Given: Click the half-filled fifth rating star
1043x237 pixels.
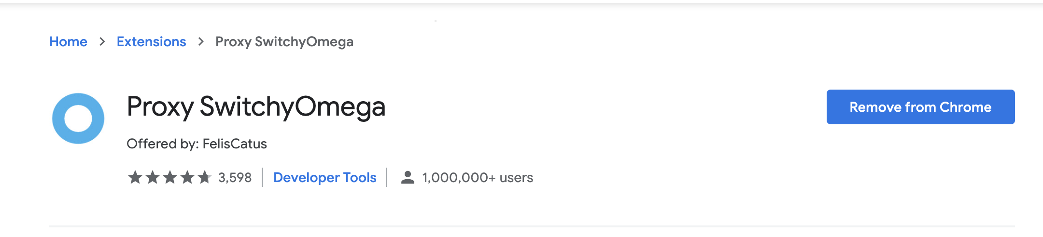Looking at the screenshot, I should click(x=204, y=178).
